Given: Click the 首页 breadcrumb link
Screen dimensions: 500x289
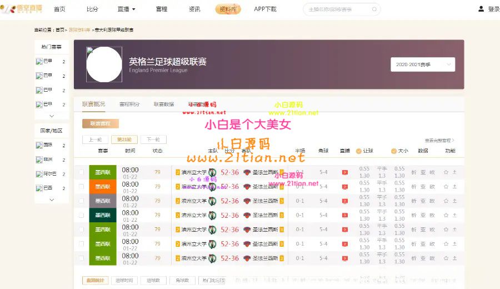Looking at the screenshot, I should pos(59,29).
